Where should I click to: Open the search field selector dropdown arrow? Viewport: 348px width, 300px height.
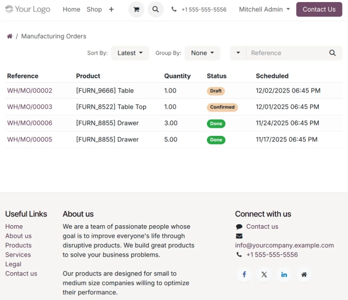click(x=238, y=53)
